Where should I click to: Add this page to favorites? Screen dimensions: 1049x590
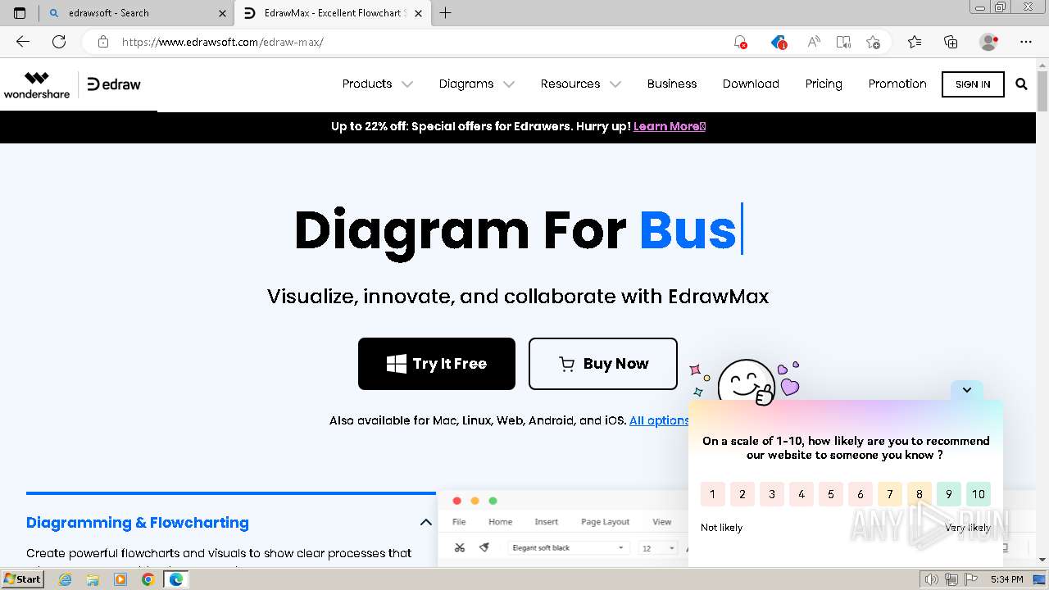[x=873, y=42]
